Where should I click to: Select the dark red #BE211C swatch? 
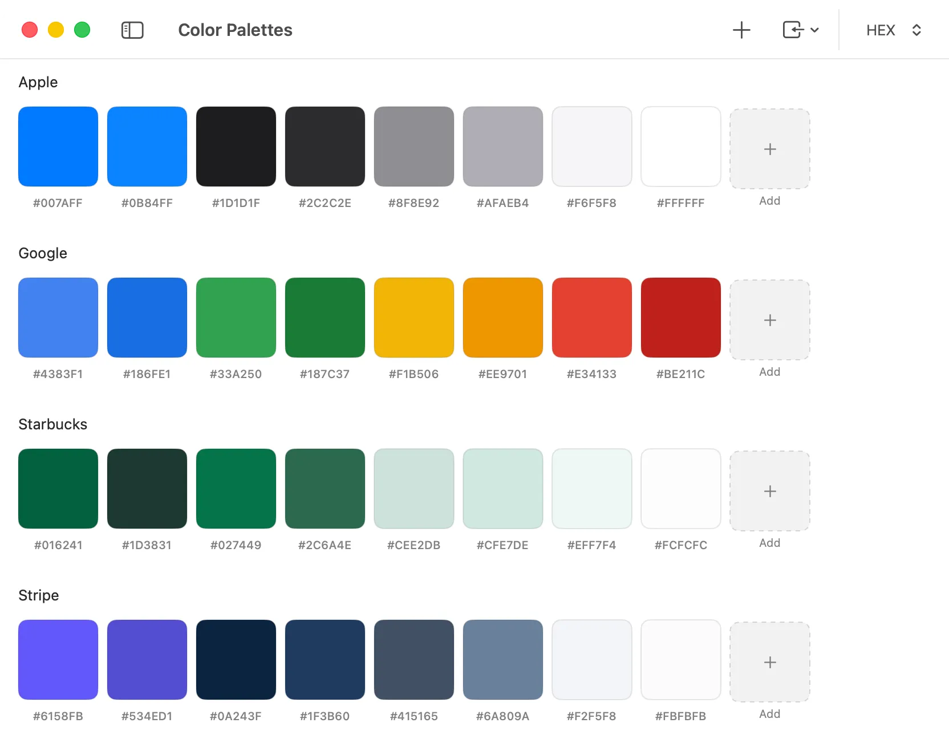(681, 318)
